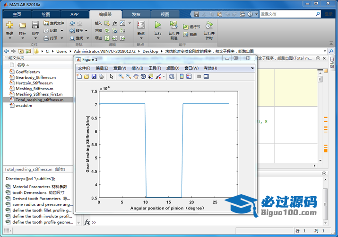Switch to 主页 ribbon tab
The height and width of the screenshot is (237, 338).
point(17,14)
